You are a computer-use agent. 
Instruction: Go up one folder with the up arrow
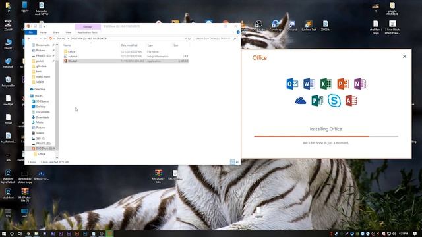pyautogui.click(x=45, y=39)
